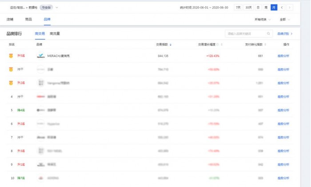This screenshot has height=187, width=311.
Task: Click the +128.43% growth value
Action: [x=213, y=56]
